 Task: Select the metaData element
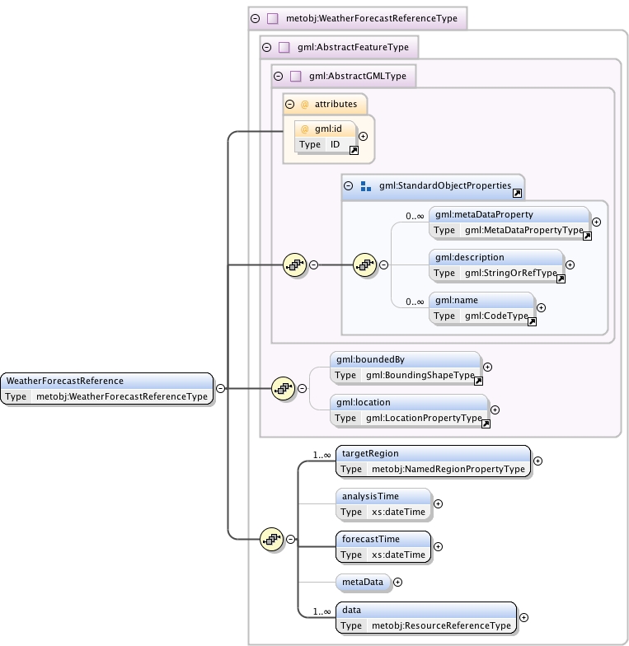pyautogui.click(x=363, y=582)
